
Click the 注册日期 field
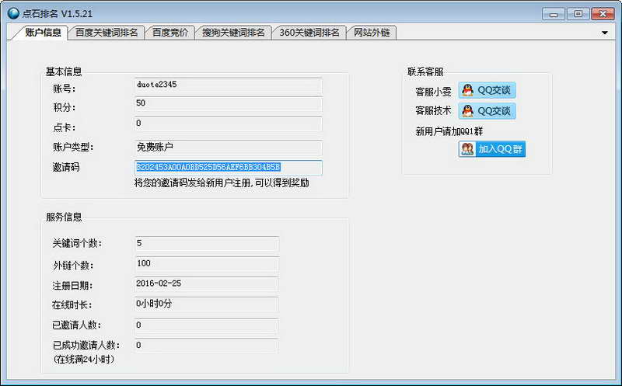point(206,284)
